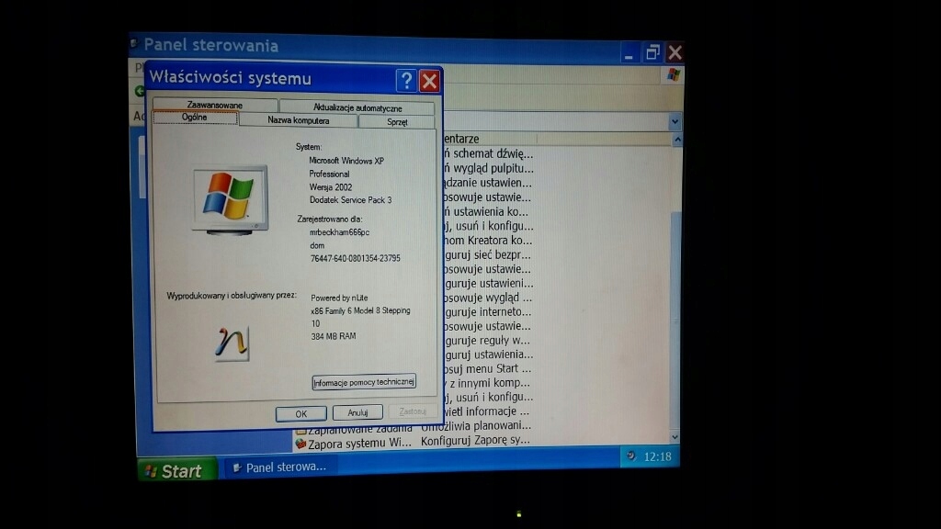Click the Zastosuj button
Screen dimensions: 941x529
[413, 411]
